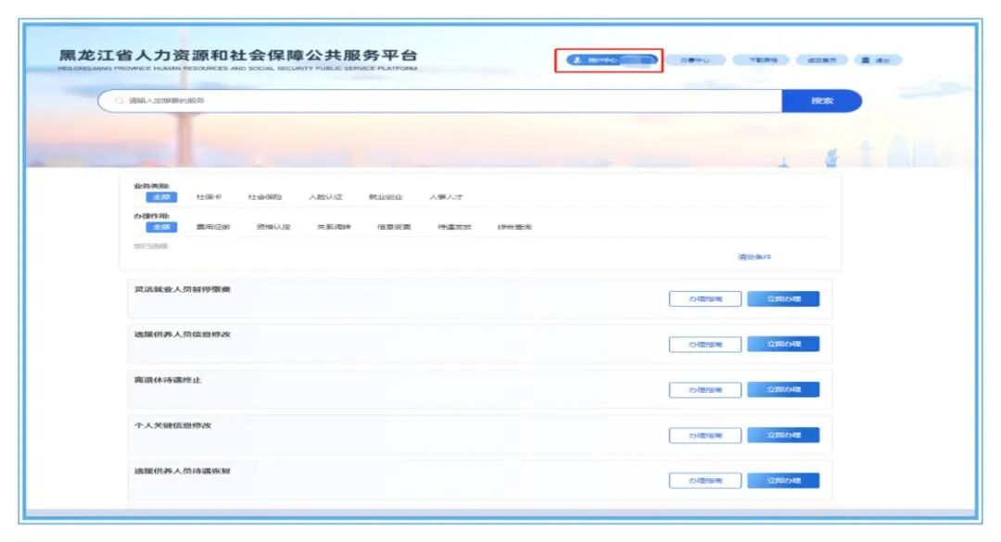Open 办理指南 for 灵活就业人员暂停缴费
The width and height of the screenshot is (1001, 542).
(705, 298)
